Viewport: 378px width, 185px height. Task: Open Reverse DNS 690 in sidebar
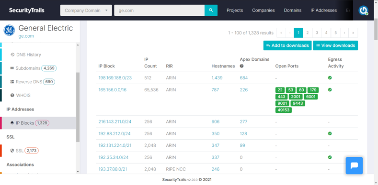point(33,82)
